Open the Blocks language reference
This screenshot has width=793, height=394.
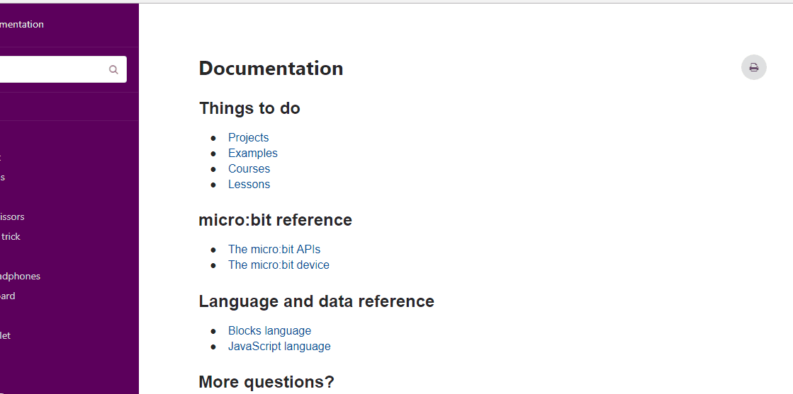(269, 331)
